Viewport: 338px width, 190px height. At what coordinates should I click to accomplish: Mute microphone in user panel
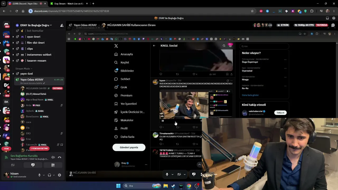tap(39, 175)
